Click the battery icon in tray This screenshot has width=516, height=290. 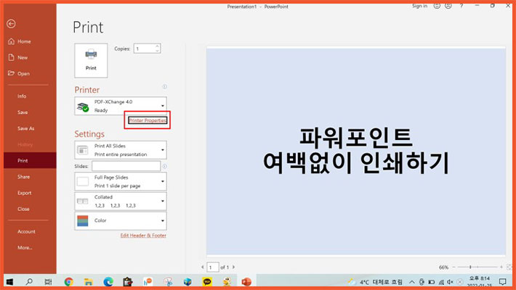[432, 282]
